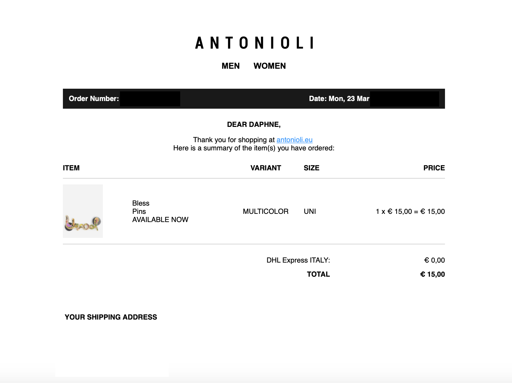Click the Bless Pins product thumbnail

(x=83, y=211)
